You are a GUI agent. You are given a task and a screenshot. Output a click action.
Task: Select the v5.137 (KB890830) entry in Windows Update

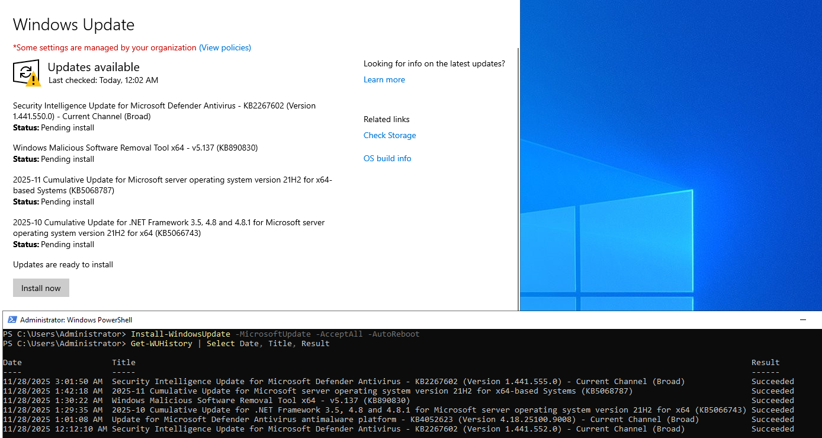click(135, 148)
